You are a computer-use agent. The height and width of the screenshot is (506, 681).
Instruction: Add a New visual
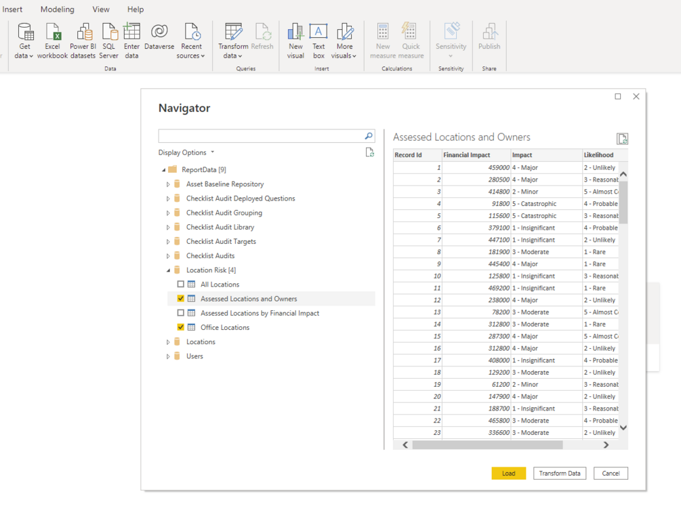pyautogui.click(x=295, y=41)
